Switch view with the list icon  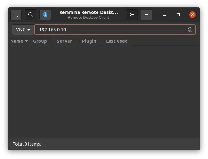[x=132, y=15]
